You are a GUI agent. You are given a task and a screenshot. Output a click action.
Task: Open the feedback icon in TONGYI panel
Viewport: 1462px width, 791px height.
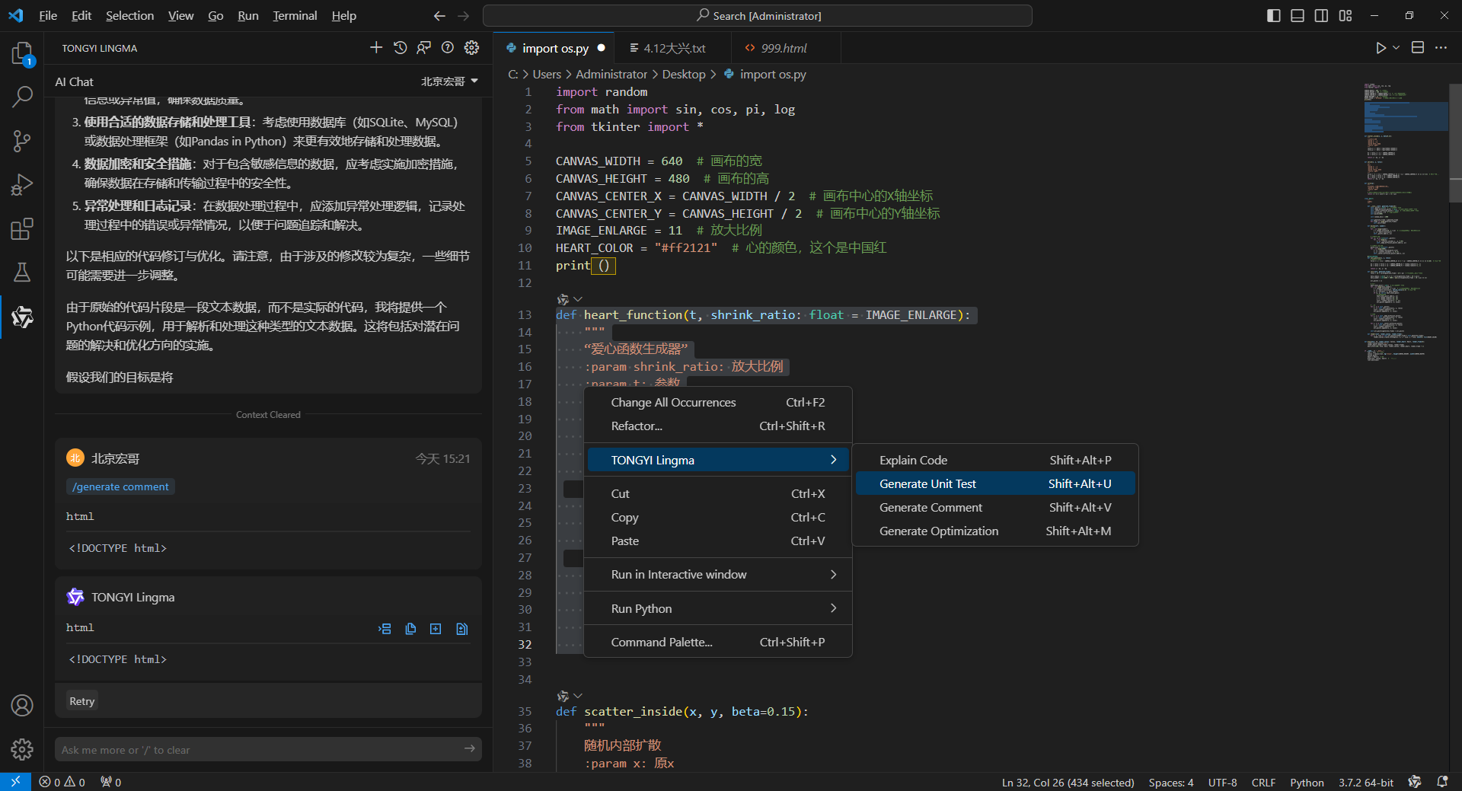click(424, 48)
